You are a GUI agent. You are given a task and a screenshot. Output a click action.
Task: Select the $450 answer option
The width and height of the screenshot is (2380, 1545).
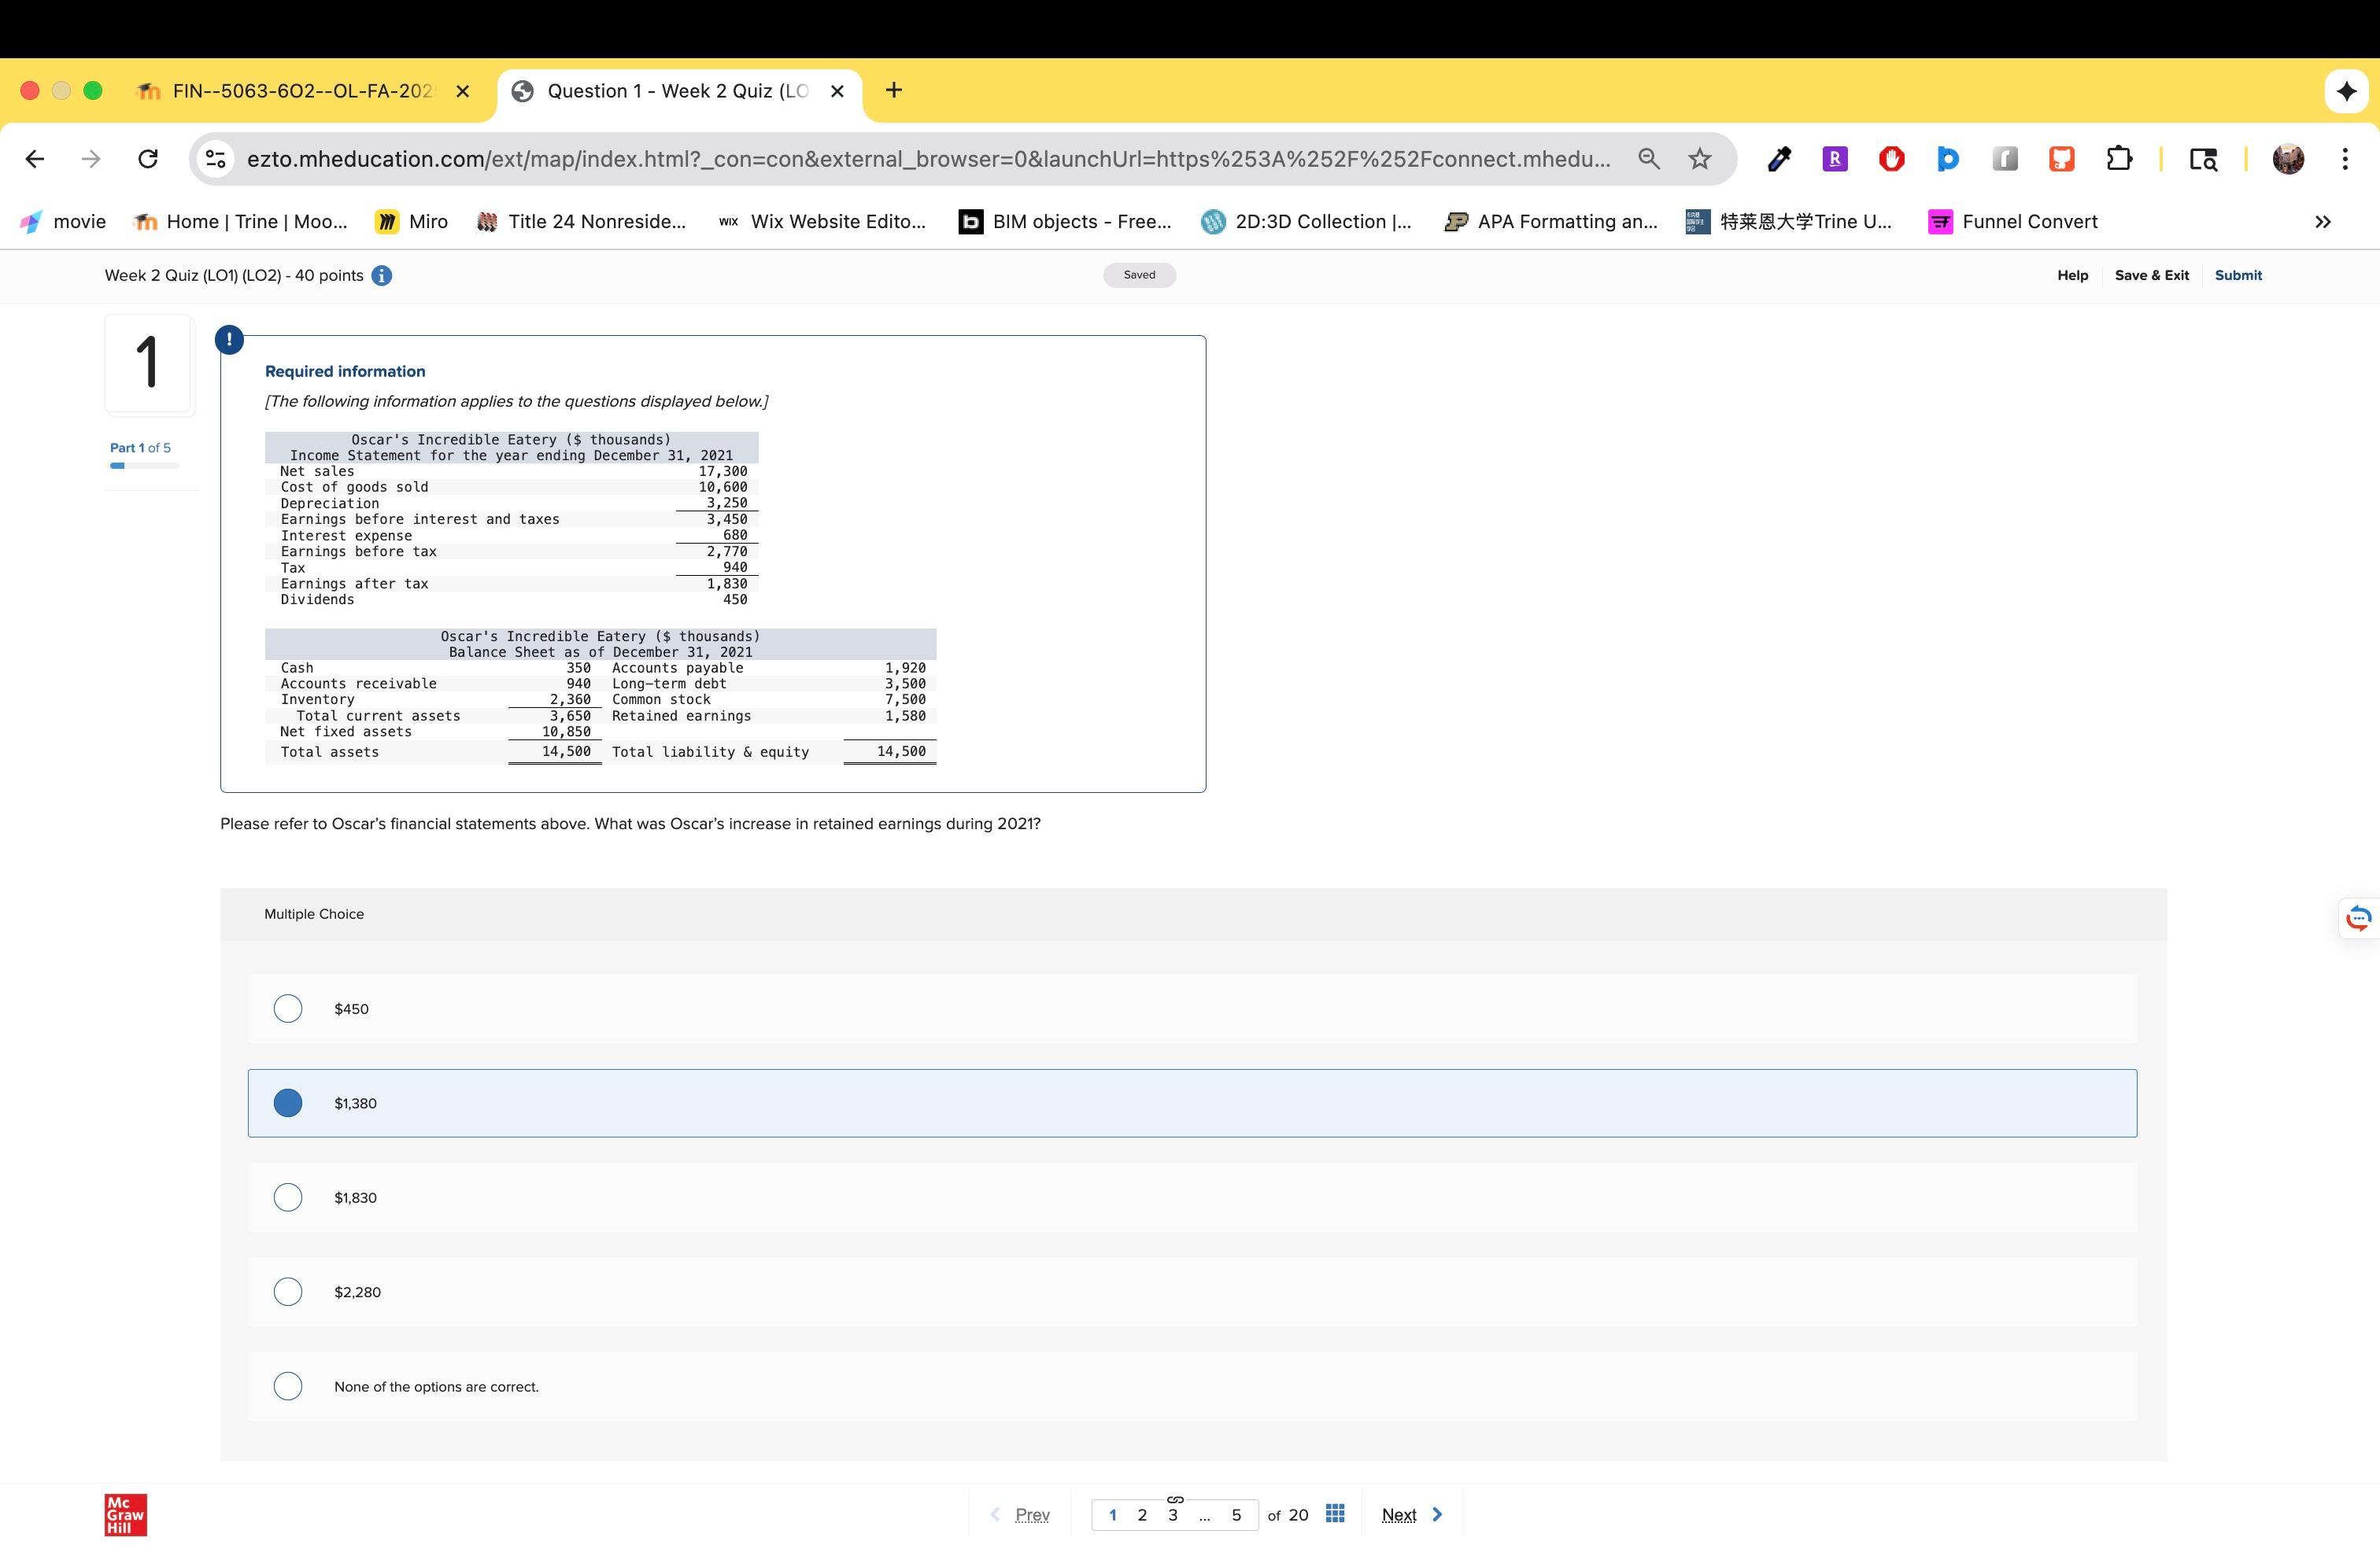tap(1192, 1008)
